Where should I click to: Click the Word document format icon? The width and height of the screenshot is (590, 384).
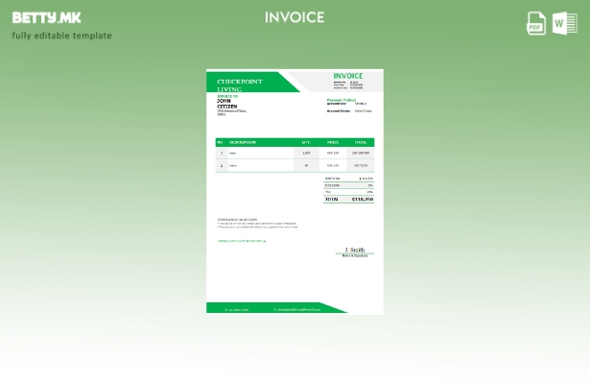pyautogui.click(x=565, y=23)
